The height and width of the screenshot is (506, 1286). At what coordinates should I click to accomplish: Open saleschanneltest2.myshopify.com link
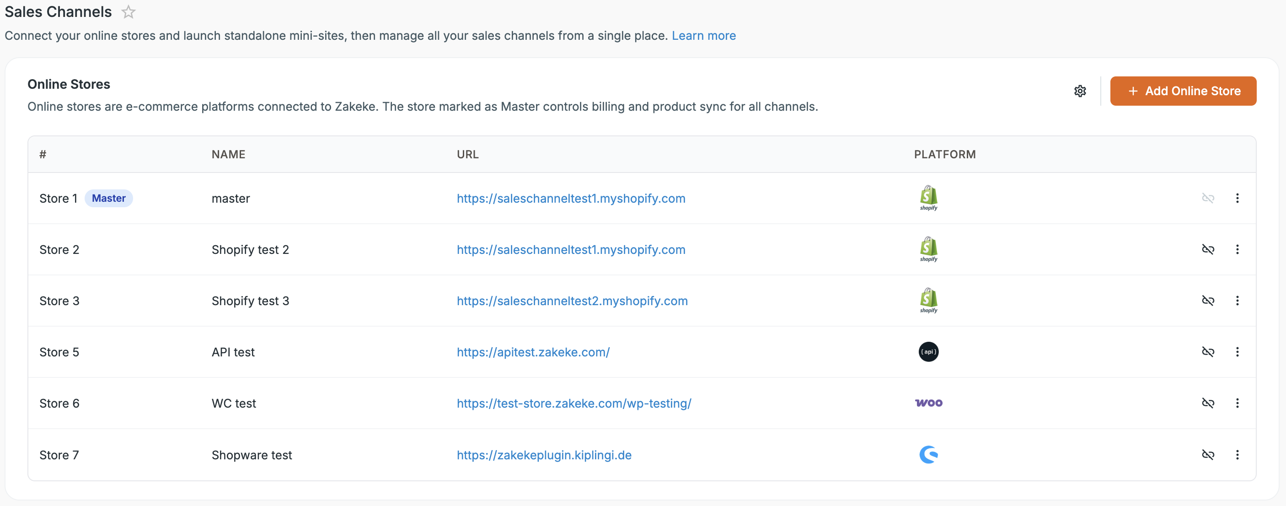pos(572,301)
